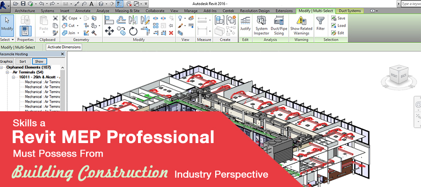Viewport: 421px width, 187px height.
Task: Toggle the Properties palette button
Action: pyautogui.click(x=26, y=31)
